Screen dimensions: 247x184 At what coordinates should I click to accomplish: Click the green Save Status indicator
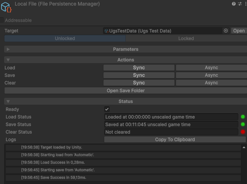click(243, 124)
